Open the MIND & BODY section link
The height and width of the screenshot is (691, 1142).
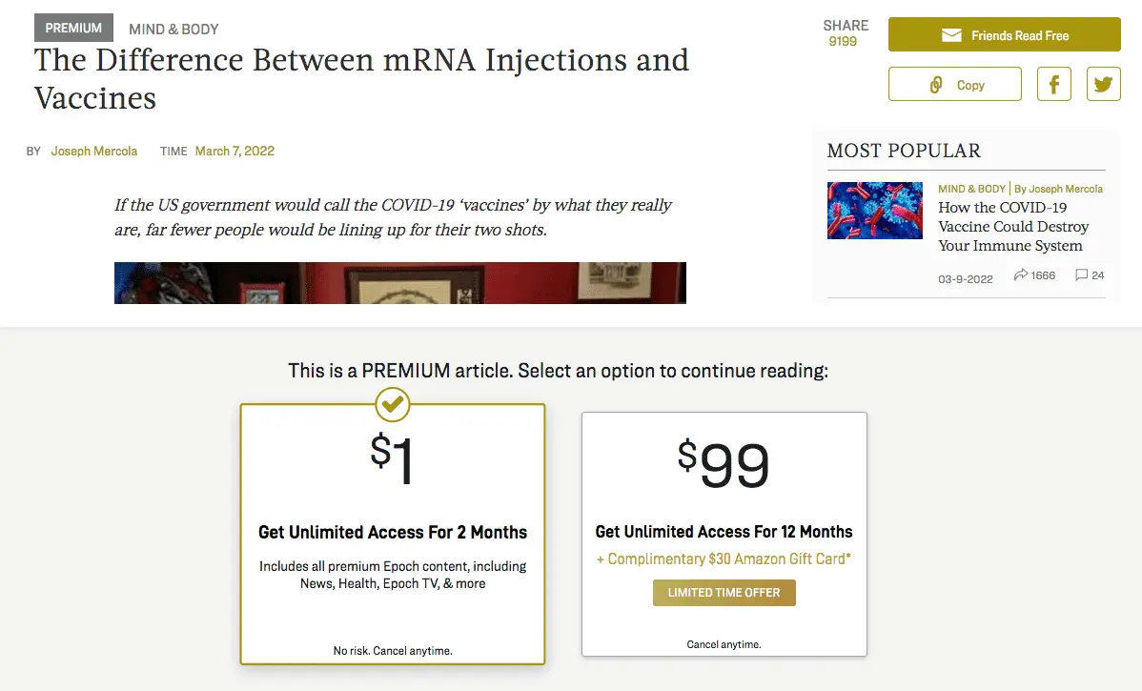point(173,30)
